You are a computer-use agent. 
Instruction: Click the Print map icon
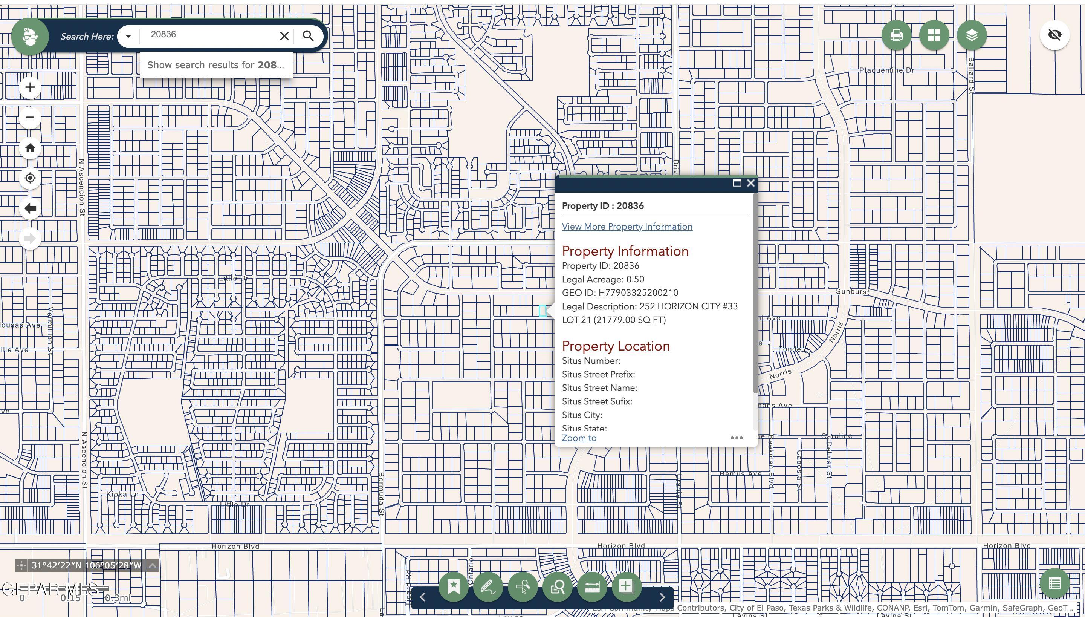pos(896,35)
